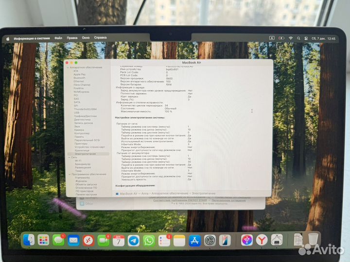
Task: Open the Wi-Fi menu bar icon
Action: click(291, 38)
